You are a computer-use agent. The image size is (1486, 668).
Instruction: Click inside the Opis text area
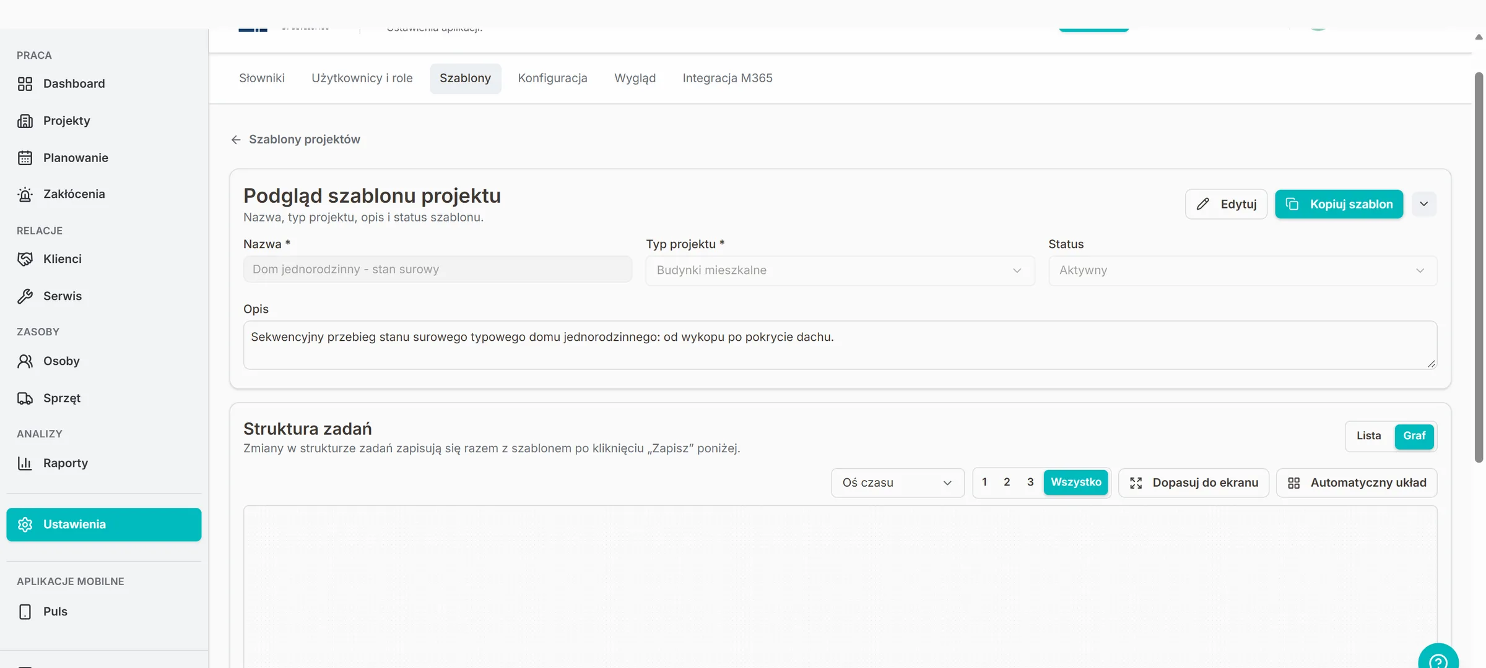[840, 345]
